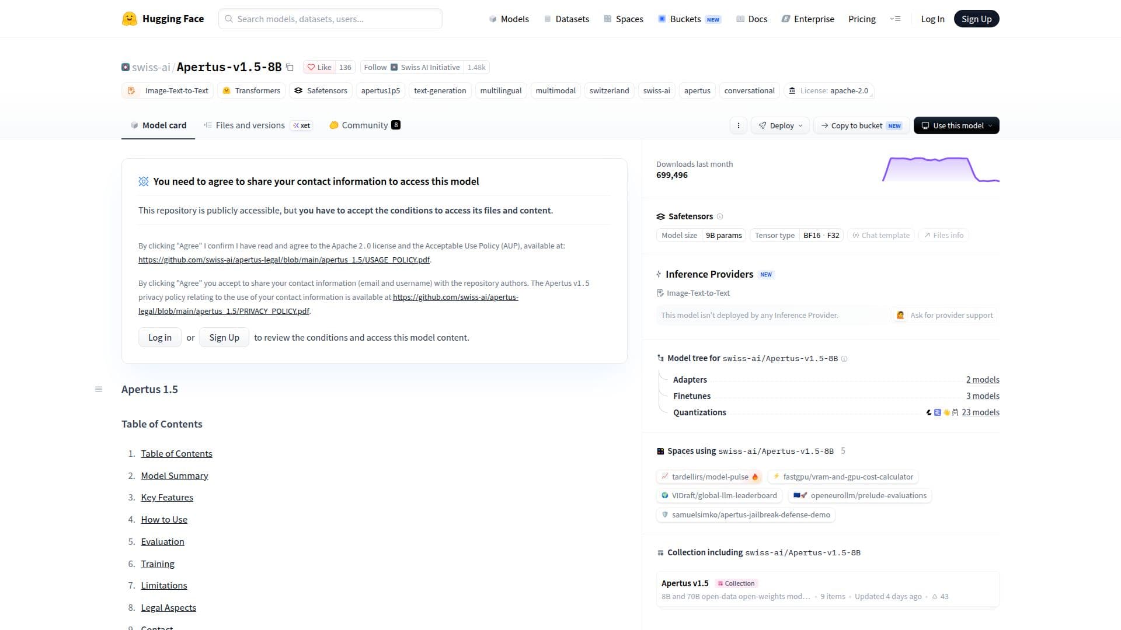1121x630 pixels.
Task: Click the table of contents hamburger icon
Action: click(x=99, y=389)
